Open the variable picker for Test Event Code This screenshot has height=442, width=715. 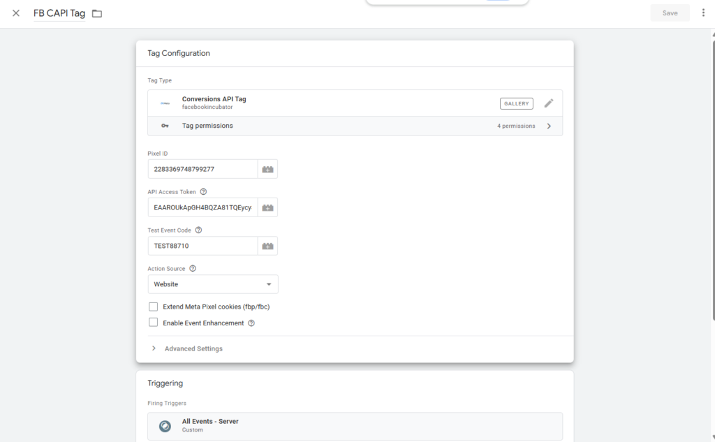(269, 245)
